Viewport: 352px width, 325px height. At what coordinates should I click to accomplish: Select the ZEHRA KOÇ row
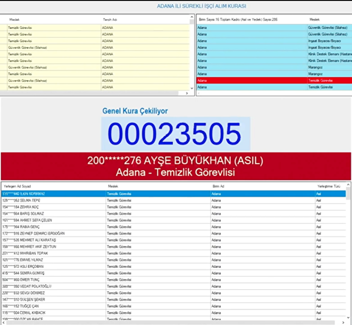tap(174, 207)
